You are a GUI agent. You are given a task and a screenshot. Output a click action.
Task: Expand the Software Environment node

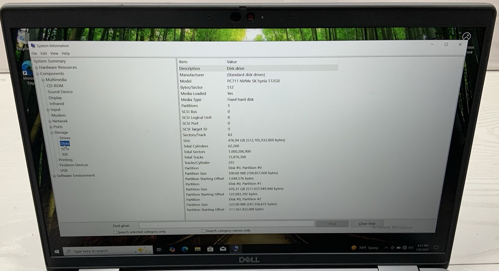pyautogui.click(x=54, y=176)
